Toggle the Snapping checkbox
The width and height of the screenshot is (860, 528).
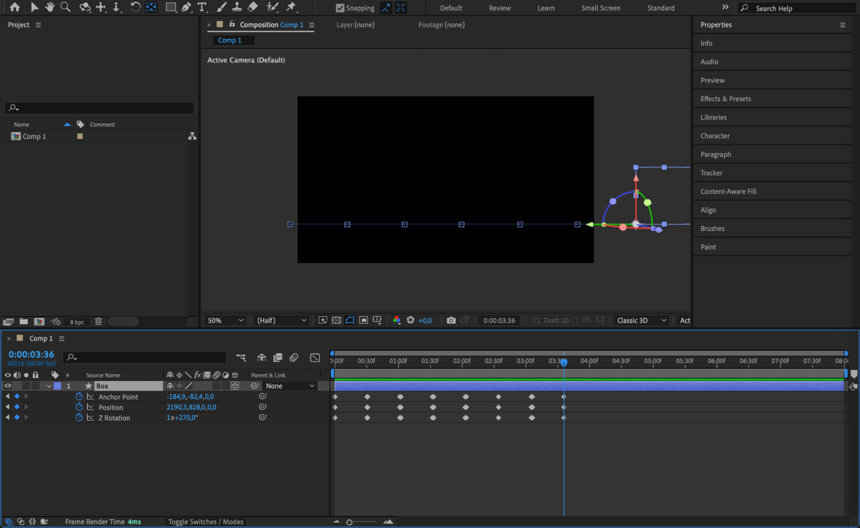coord(340,8)
